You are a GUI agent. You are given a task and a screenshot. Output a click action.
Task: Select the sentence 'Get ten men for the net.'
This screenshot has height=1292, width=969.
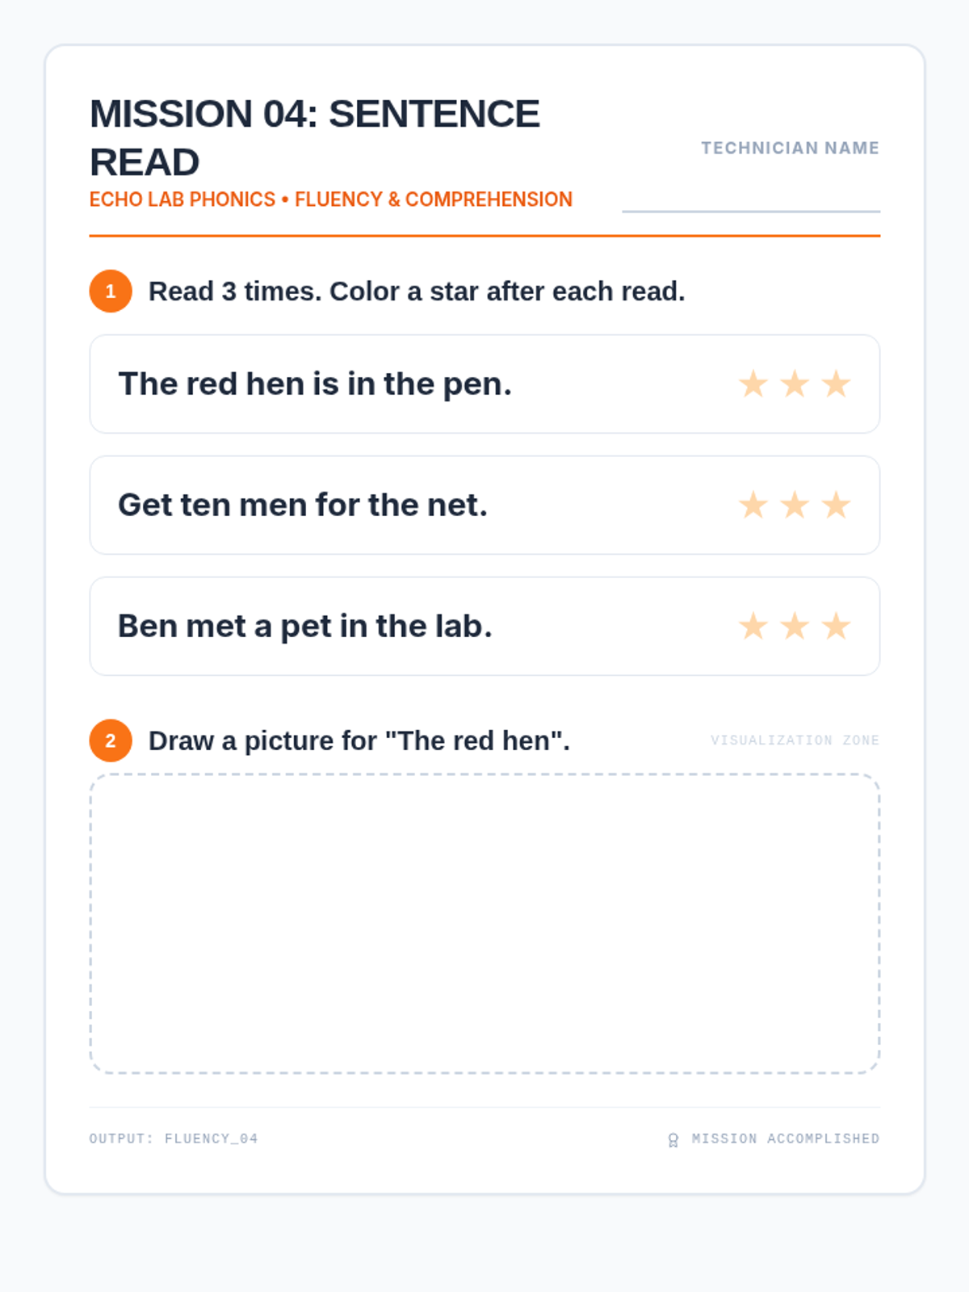click(x=303, y=505)
